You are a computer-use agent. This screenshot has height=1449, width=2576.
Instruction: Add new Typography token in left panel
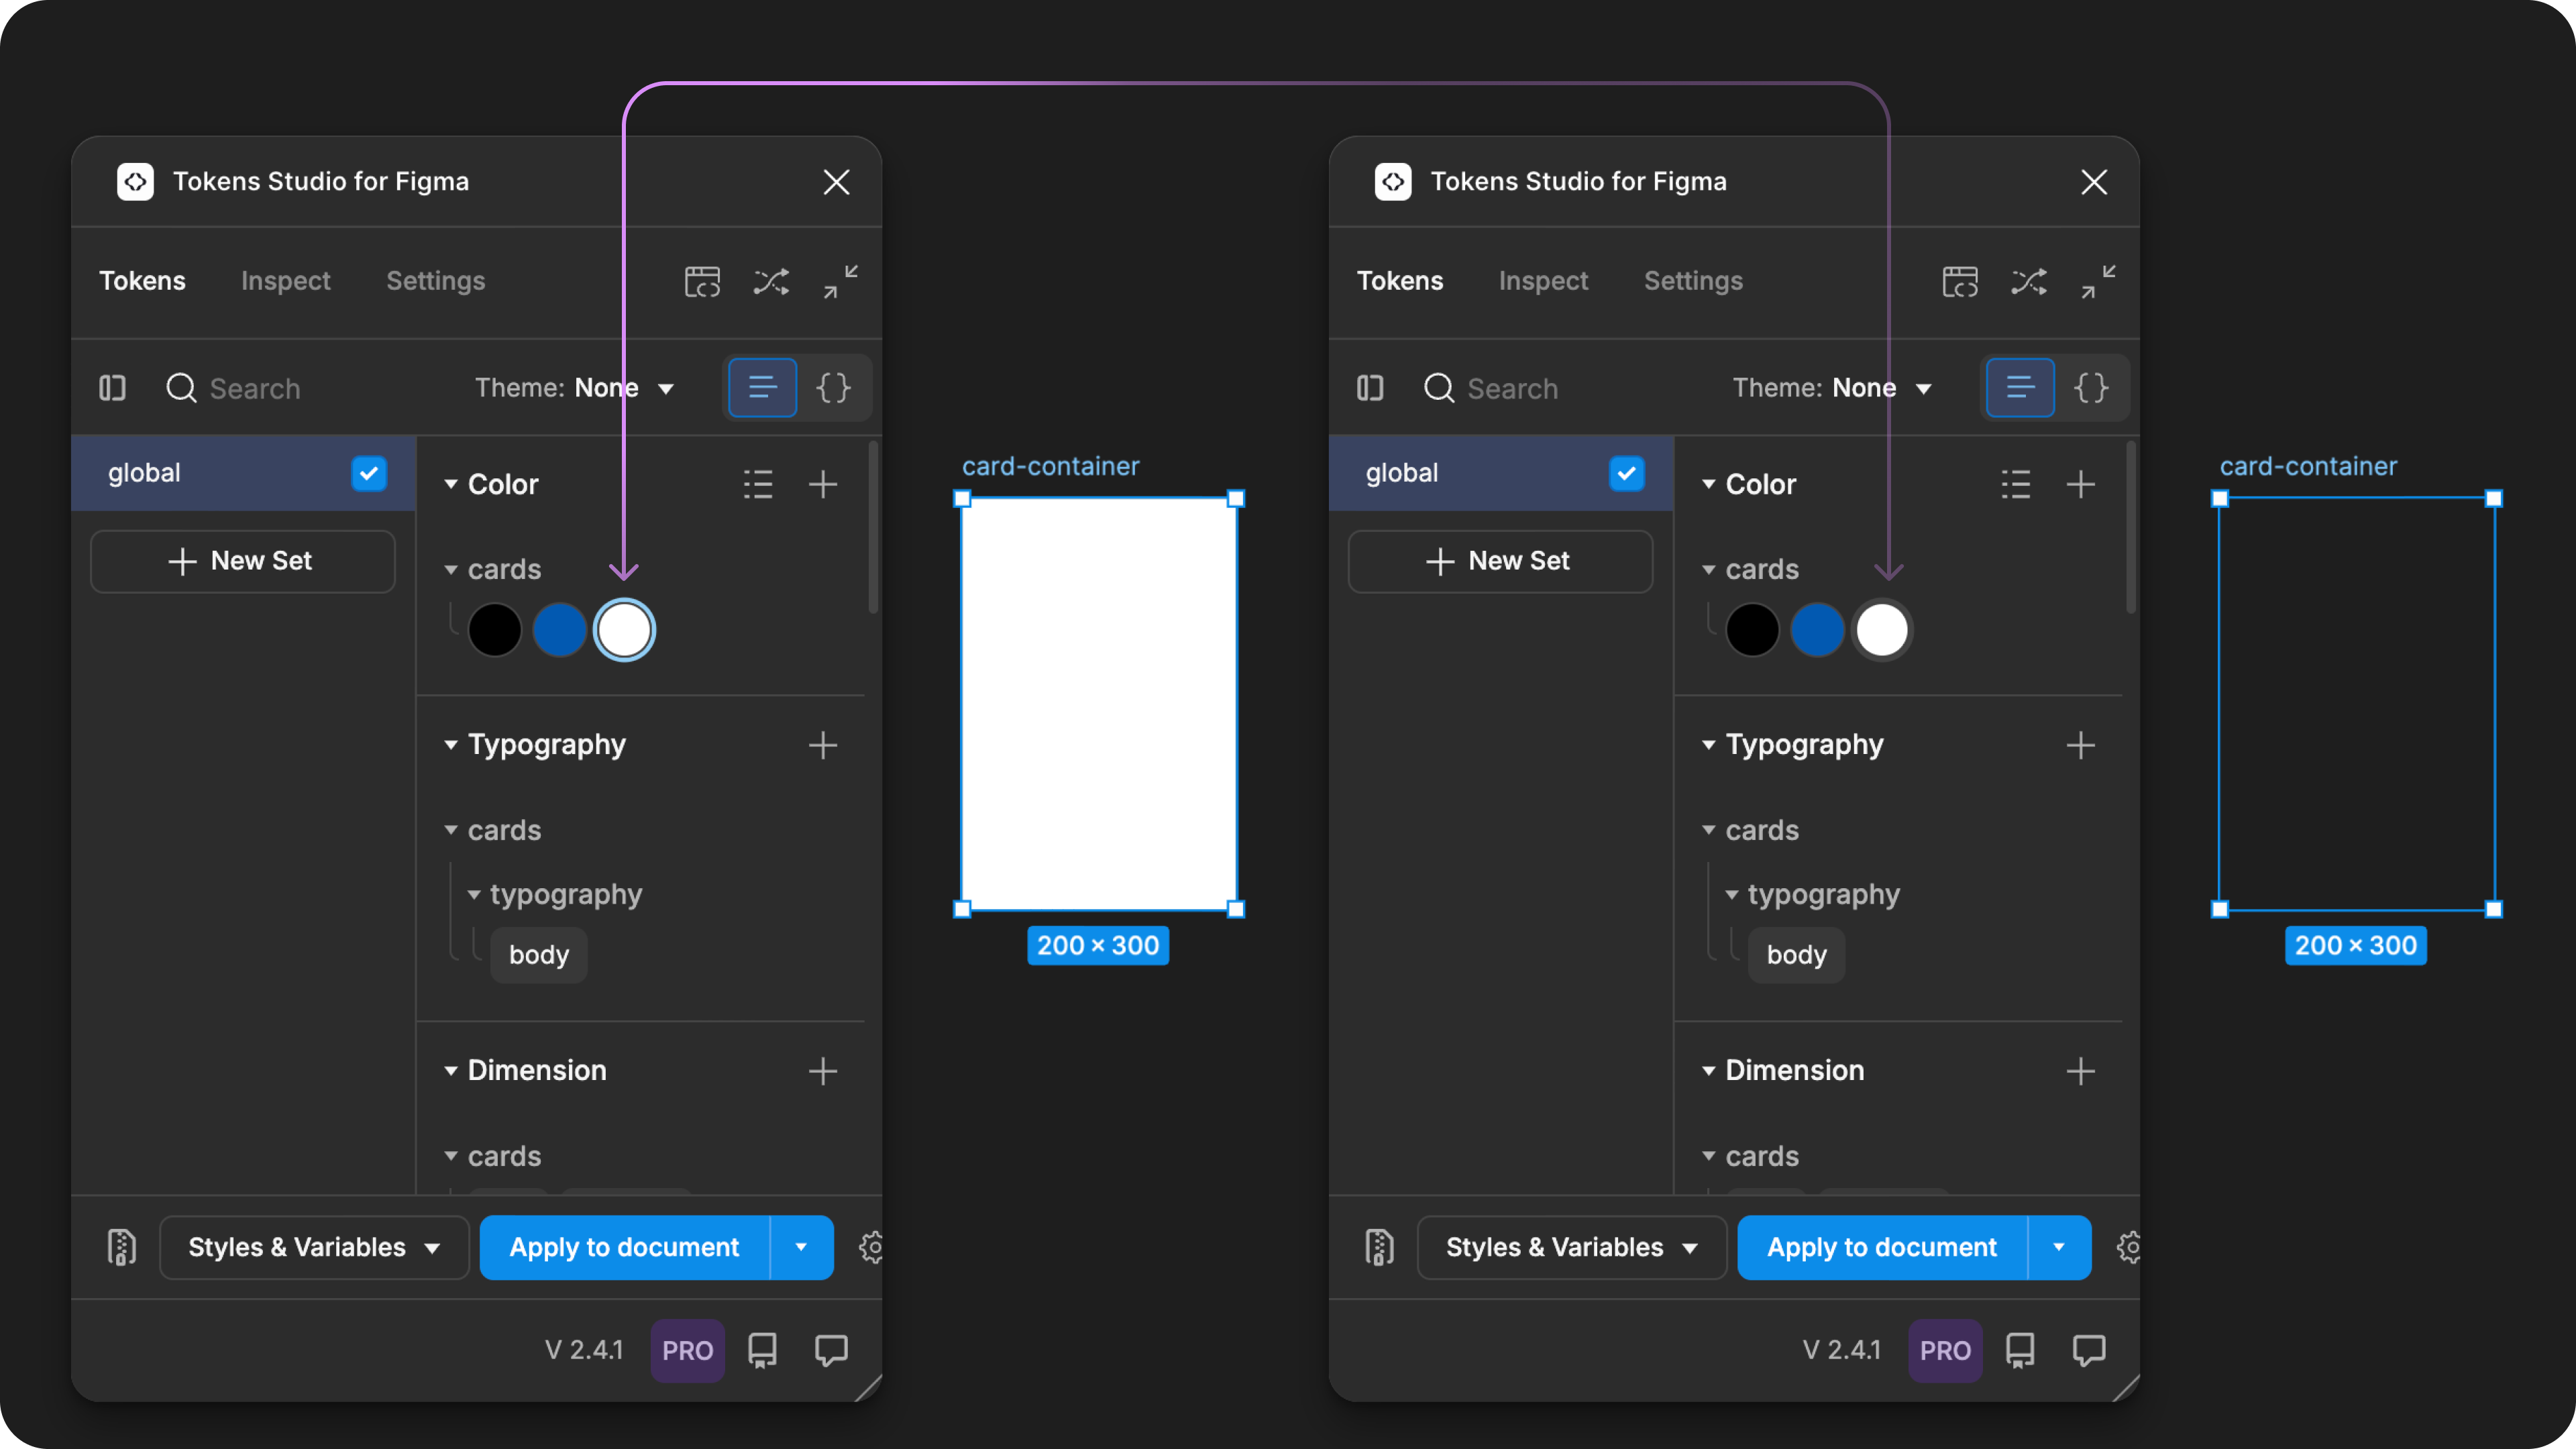pyautogui.click(x=823, y=745)
